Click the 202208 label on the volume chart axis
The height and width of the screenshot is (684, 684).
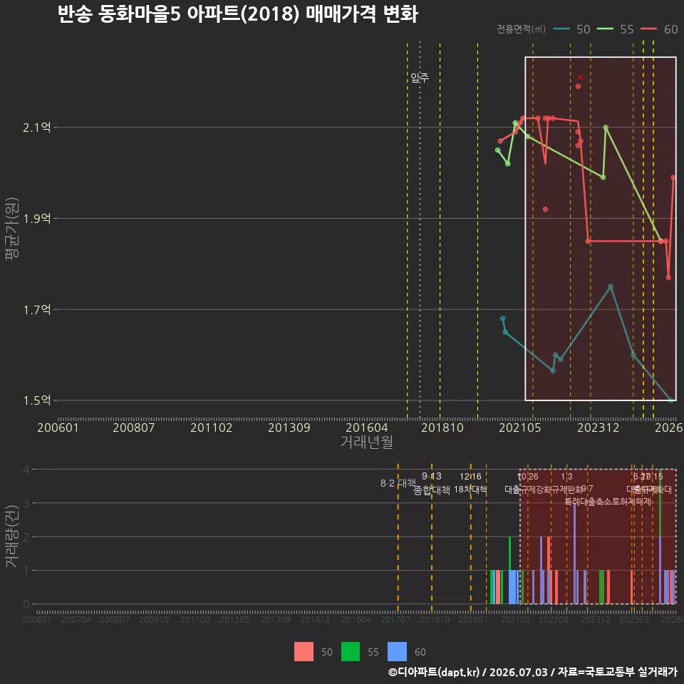click(x=554, y=619)
